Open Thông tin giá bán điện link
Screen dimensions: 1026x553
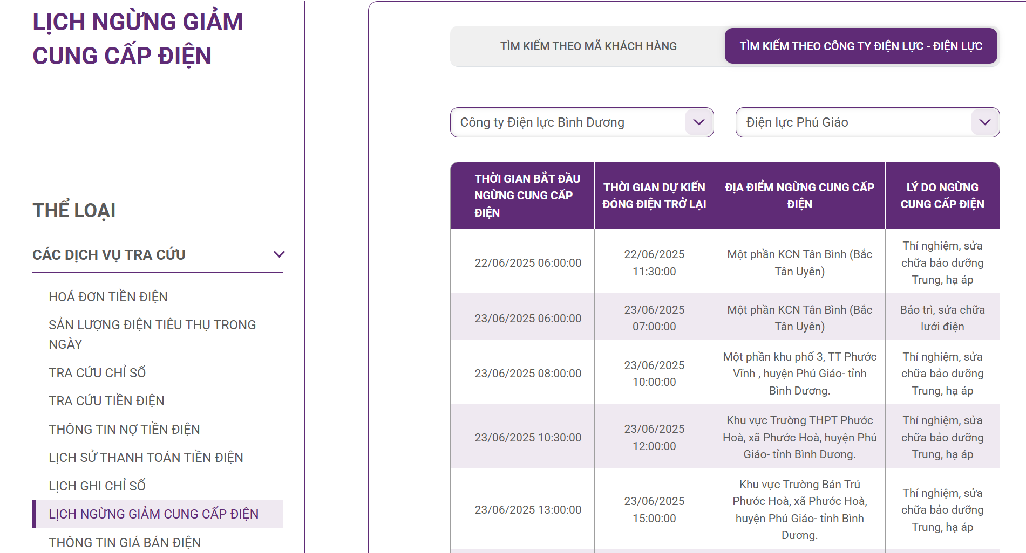pos(125,542)
